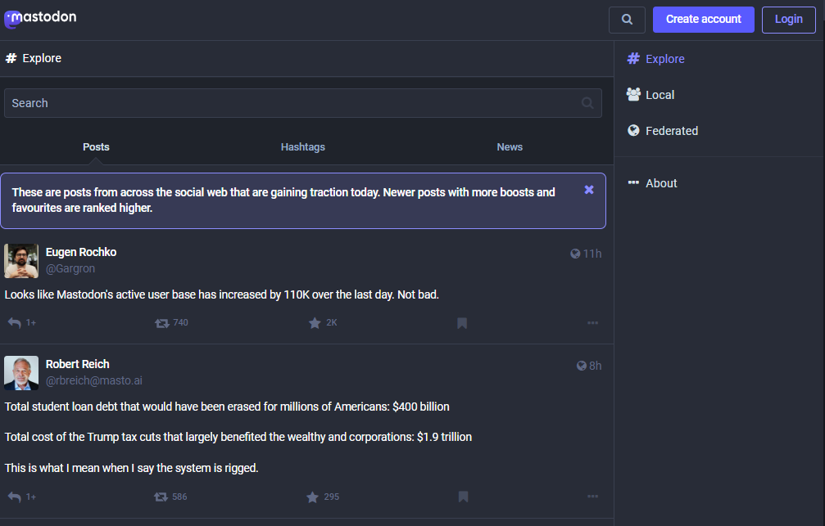825x526 pixels.
Task: Switch to the News tab
Action: point(510,147)
